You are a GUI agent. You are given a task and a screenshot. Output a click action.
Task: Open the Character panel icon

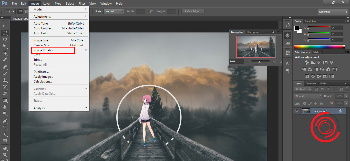[x=287, y=63]
